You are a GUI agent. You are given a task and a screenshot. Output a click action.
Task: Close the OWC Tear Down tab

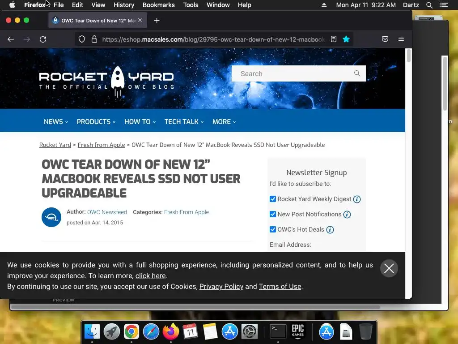click(140, 20)
